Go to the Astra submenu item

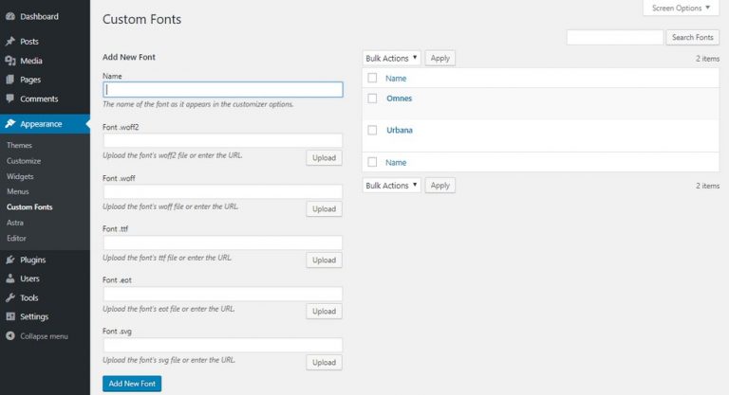[x=15, y=222]
